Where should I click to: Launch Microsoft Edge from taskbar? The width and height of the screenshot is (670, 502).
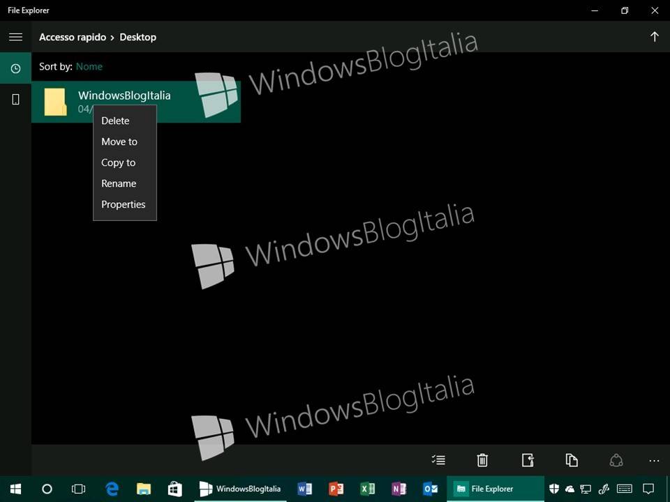coord(112,489)
